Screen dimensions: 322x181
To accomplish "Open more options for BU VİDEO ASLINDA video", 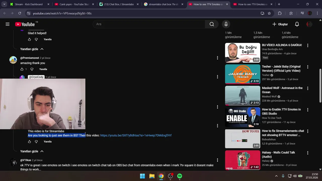I will [307, 46].
